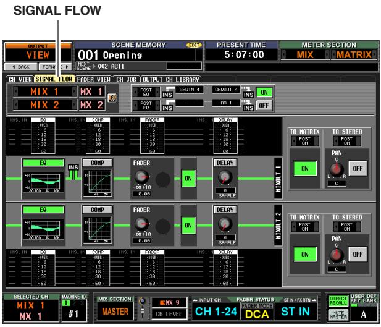Screen dimensions: 381x327
Task: Toggle MIX 2 TO MATRIX ON button
Action: coord(305,254)
